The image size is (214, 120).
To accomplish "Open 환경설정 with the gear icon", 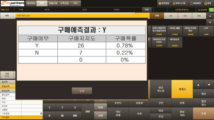I will tap(164, 3).
